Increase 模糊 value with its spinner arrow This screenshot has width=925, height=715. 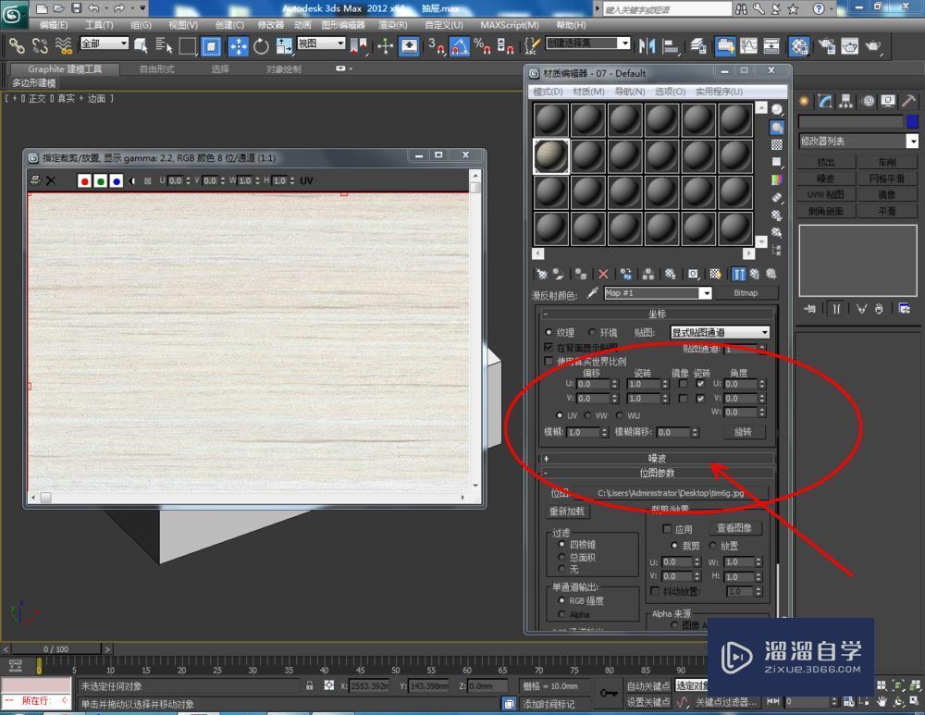pos(604,428)
